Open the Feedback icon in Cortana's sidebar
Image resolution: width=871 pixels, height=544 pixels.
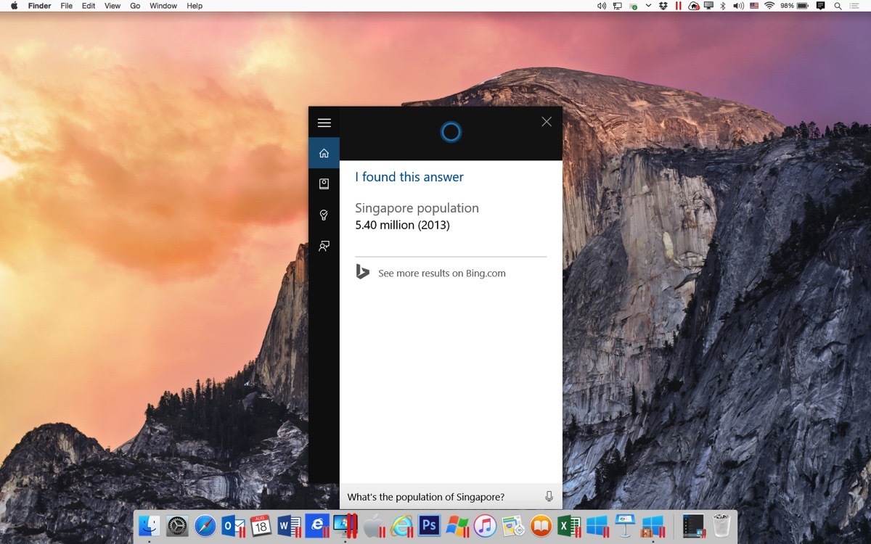pos(324,247)
